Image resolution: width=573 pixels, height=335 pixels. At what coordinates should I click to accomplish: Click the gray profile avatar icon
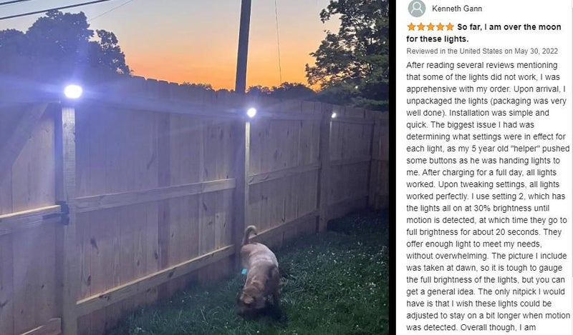click(417, 9)
